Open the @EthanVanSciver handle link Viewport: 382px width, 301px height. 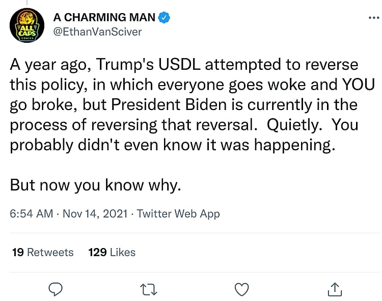point(98,32)
